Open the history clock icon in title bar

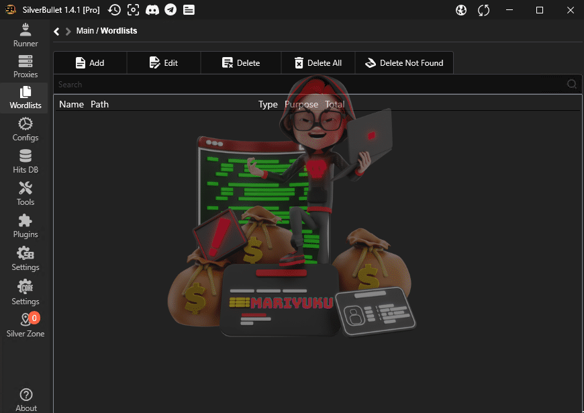pyautogui.click(x=115, y=10)
